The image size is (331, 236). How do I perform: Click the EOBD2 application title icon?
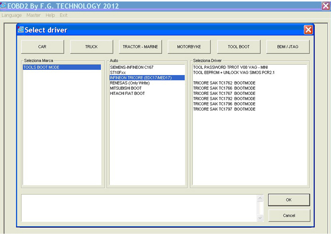click(3, 6)
